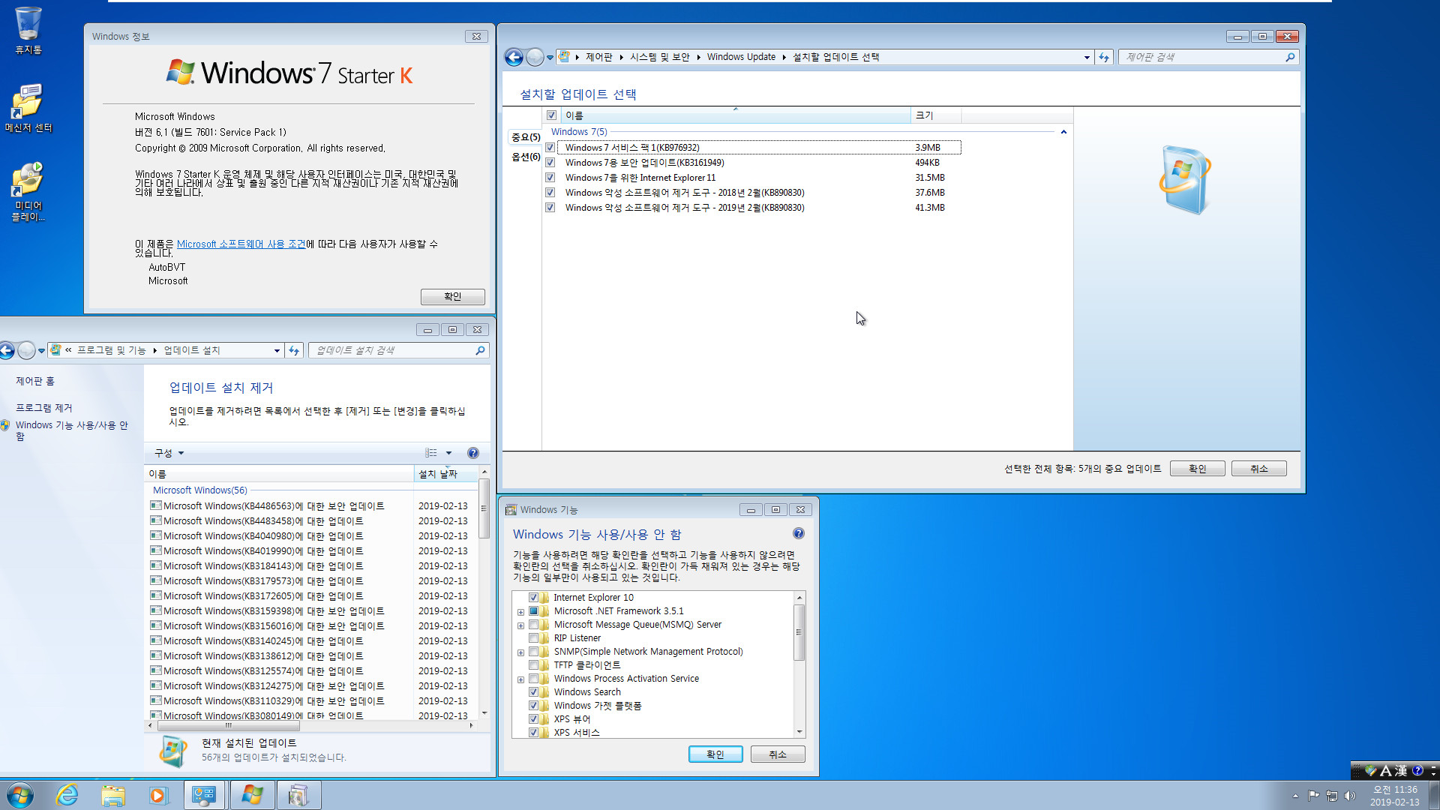Screen dimensions: 1440x810
Task: Click the search icon in update search box
Action: coord(481,350)
